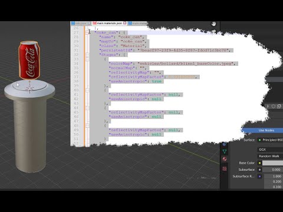Click the material user count '3'
The width and height of the screenshot is (283, 212).
[268, 106]
